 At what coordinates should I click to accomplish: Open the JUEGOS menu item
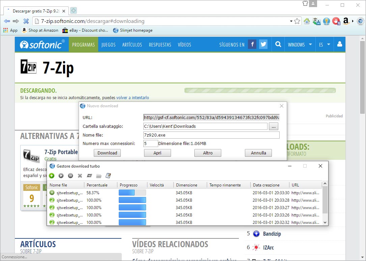(109, 45)
